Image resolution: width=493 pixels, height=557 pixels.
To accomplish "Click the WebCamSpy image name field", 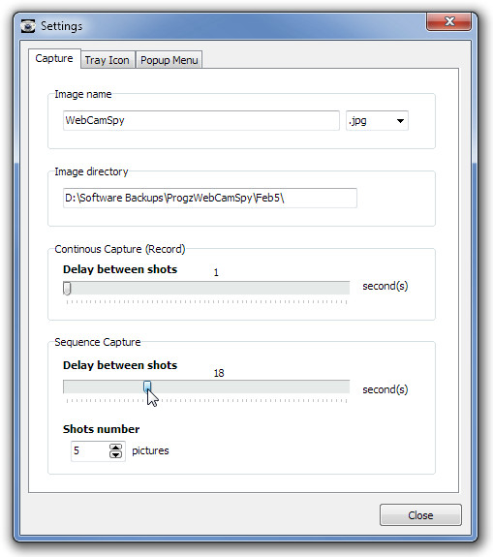I will pos(201,120).
